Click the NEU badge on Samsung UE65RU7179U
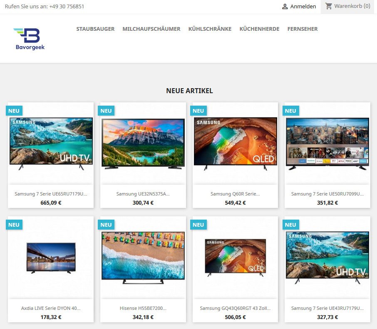Screen dimensions: 377x329 coord(14,111)
